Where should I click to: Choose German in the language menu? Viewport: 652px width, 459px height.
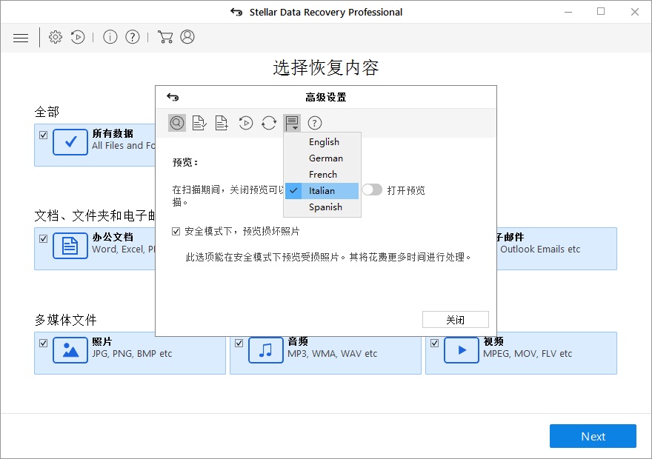click(325, 158)
